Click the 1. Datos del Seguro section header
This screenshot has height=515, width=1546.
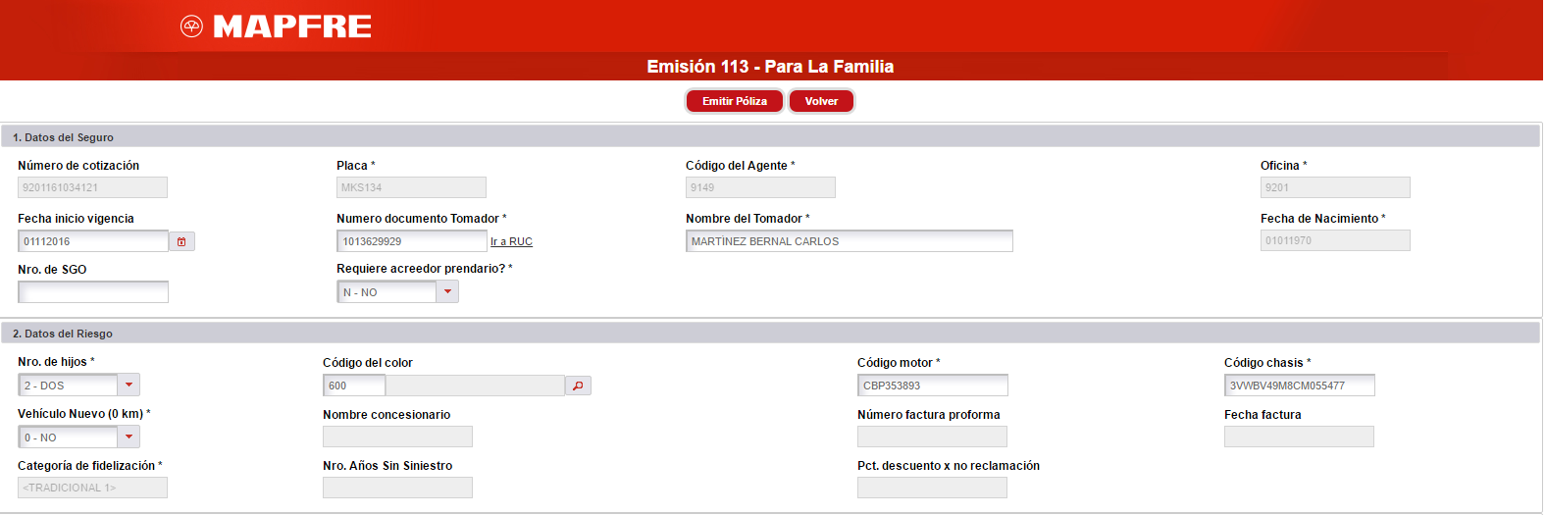coord(770,137)
